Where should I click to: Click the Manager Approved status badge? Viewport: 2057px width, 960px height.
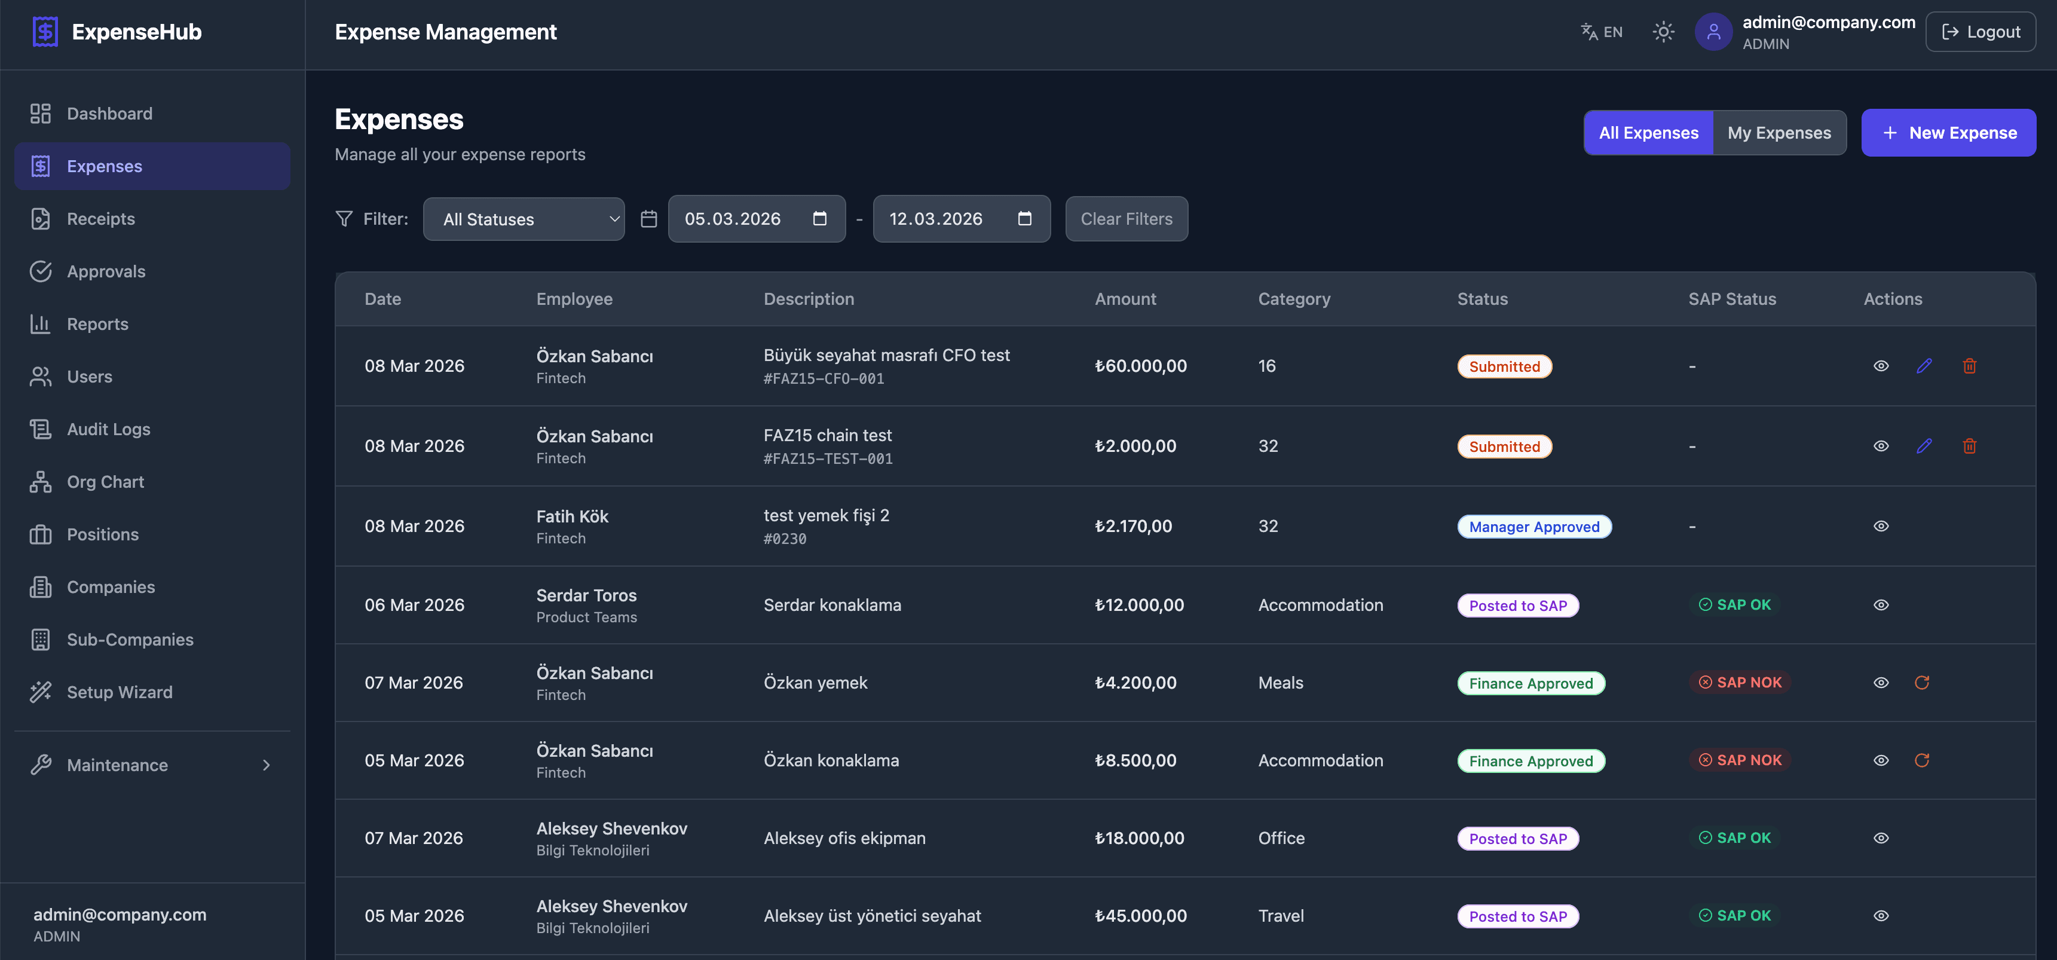[1534, 527]
